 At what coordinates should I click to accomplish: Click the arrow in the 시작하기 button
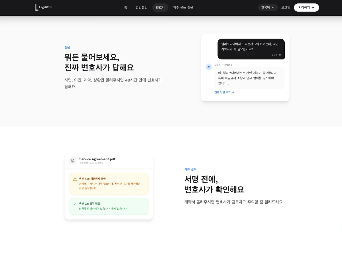[313, 7]
